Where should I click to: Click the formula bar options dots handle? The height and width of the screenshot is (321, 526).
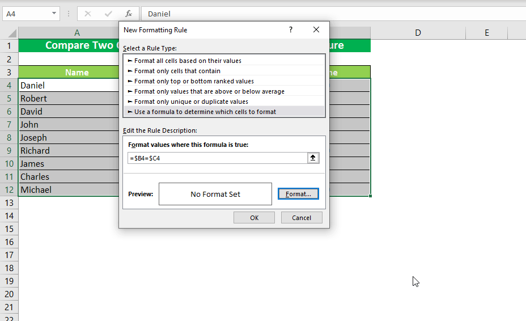click(69, 14)
